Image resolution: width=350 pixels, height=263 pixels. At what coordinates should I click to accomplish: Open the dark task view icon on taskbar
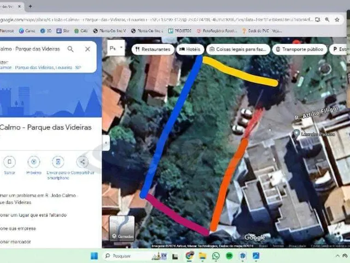click(x=175, y=256)
